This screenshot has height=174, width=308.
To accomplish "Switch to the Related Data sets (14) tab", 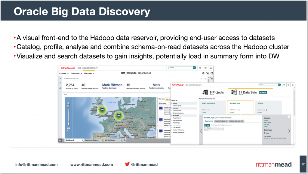I will [x=236, y=121].
